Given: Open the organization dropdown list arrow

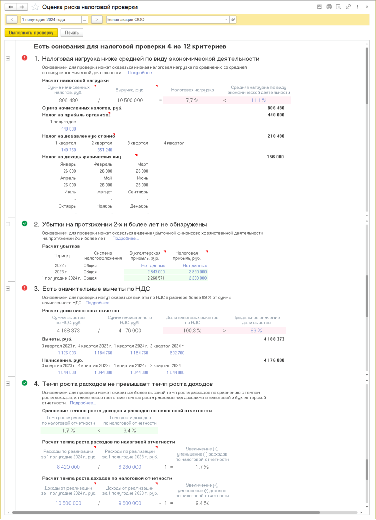Looking at the screenshot, I should 226,19.
